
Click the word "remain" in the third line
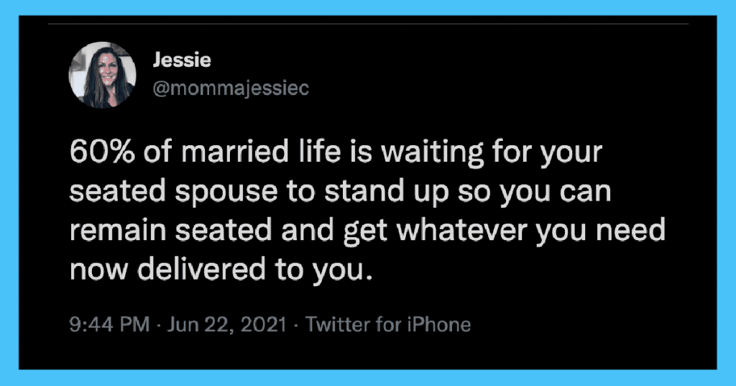click(118, 231)
